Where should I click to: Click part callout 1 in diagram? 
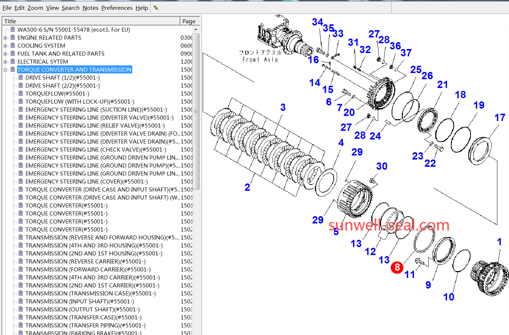(499, 242)
